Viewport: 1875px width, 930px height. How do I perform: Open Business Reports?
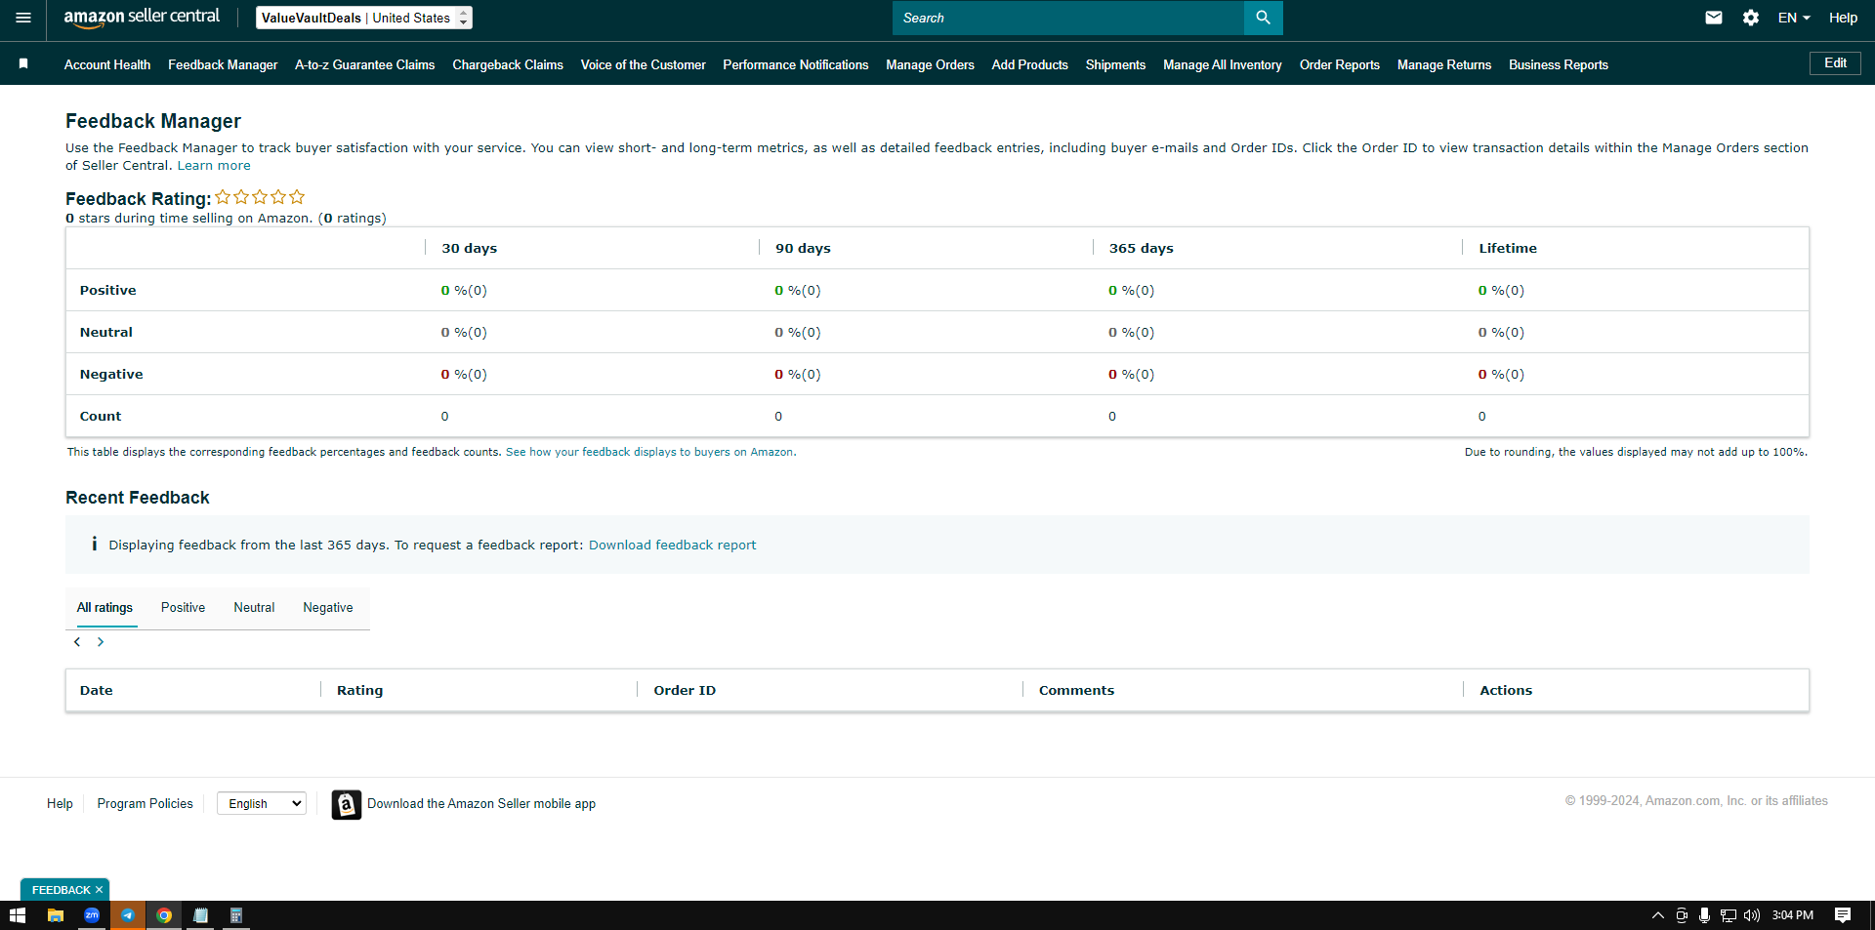[1559, 64]
